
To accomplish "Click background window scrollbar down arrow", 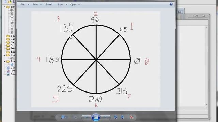I will (x=206, y=105).
